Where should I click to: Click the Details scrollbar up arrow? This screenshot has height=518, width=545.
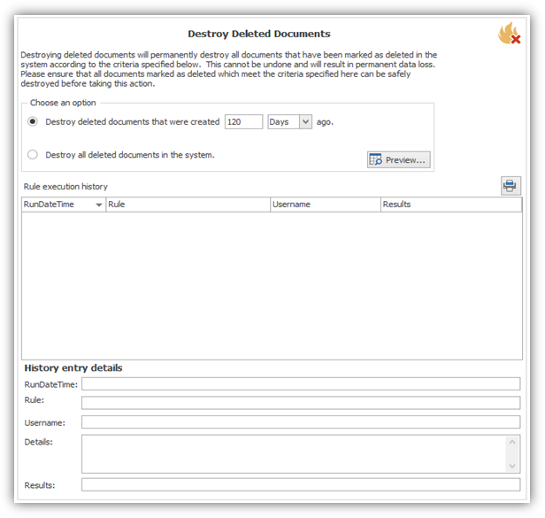512,442
